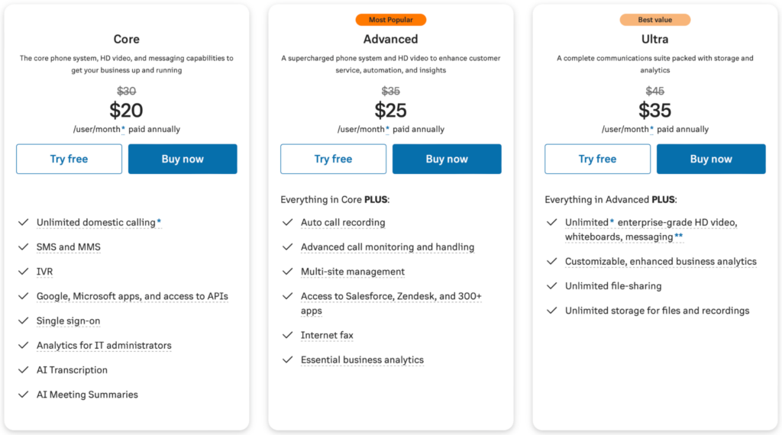Image resolution: width=782 pixels, height=435 pixels.
Task: Click the Most Popular badge
Action: pos(390,20)
